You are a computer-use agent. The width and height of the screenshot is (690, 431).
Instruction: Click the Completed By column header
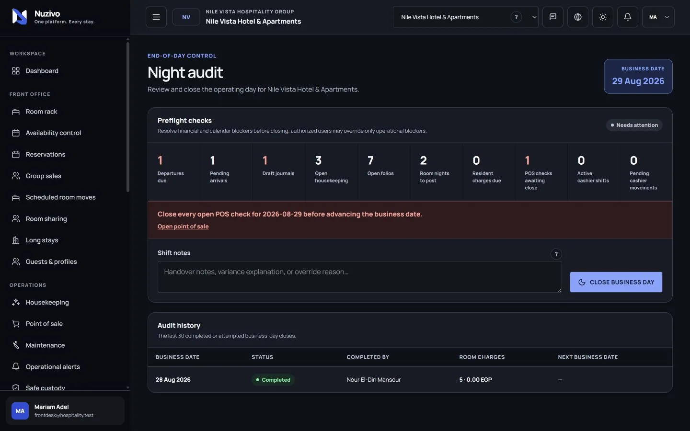(x=368, y=357)
